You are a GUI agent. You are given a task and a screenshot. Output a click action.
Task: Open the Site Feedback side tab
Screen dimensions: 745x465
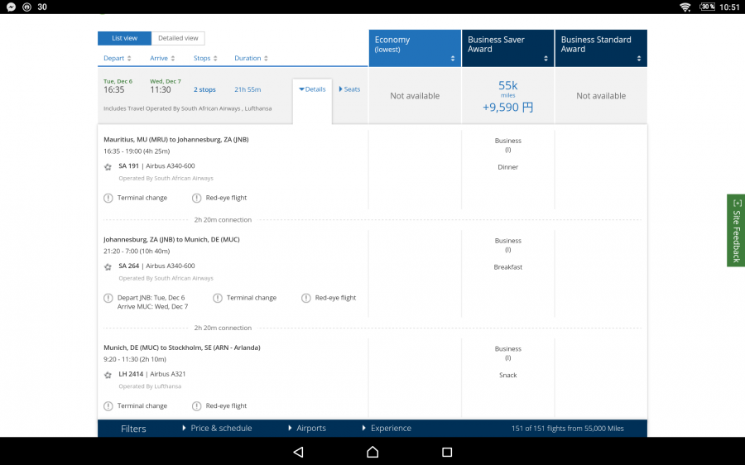click(736, 230)
